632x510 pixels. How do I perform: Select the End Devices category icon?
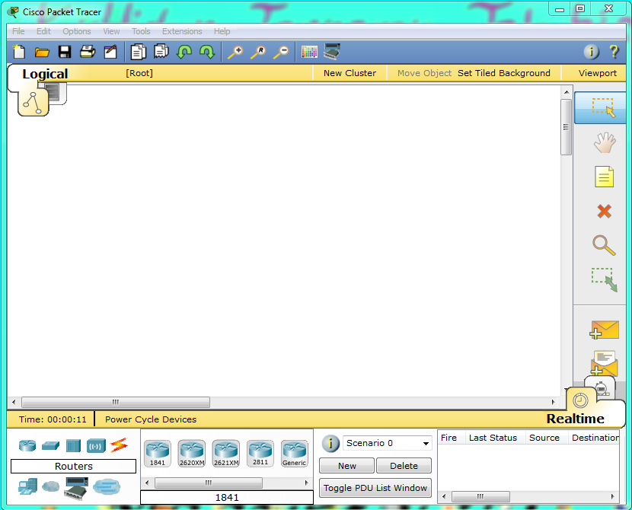pos(28,486)
